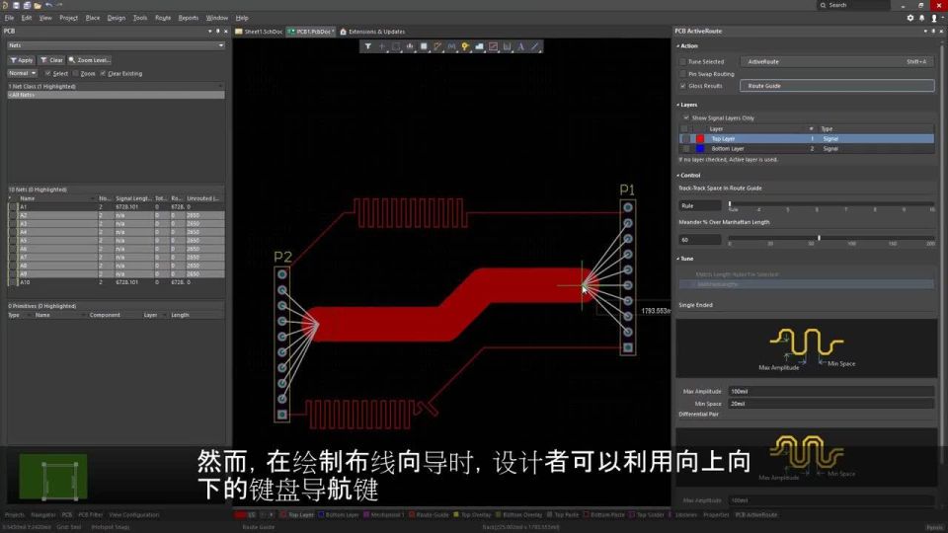
Task: Select the place component tool in the active bar
Action: click(x=424, y=46)
